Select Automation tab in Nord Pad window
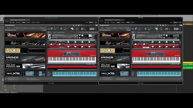 point(128,28)
